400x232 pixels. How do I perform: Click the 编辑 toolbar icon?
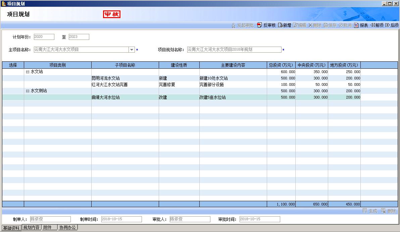tap(295, 25)
